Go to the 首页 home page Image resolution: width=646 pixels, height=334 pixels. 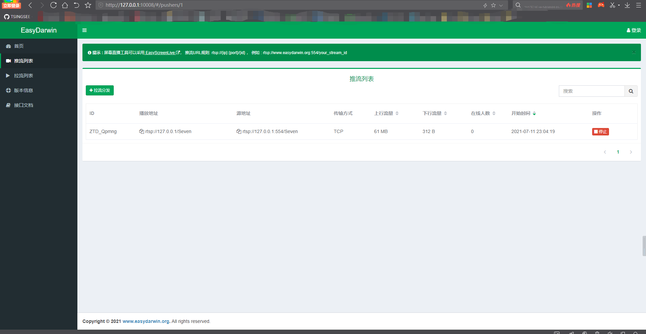click(x=19, y=46)
